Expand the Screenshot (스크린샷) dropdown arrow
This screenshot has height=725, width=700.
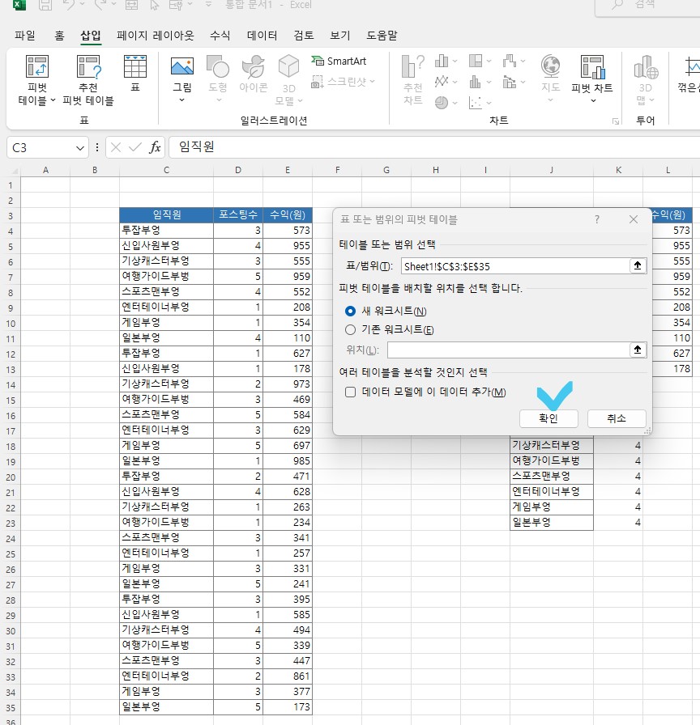pyautogui.click(x=372, y=82)
